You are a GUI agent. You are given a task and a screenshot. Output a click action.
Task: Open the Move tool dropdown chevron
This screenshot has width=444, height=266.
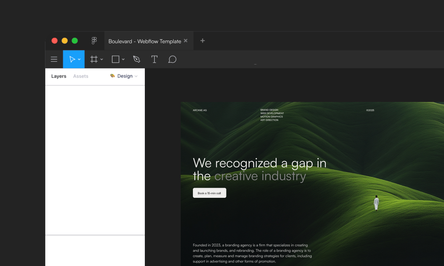click(x=79, y=59)
